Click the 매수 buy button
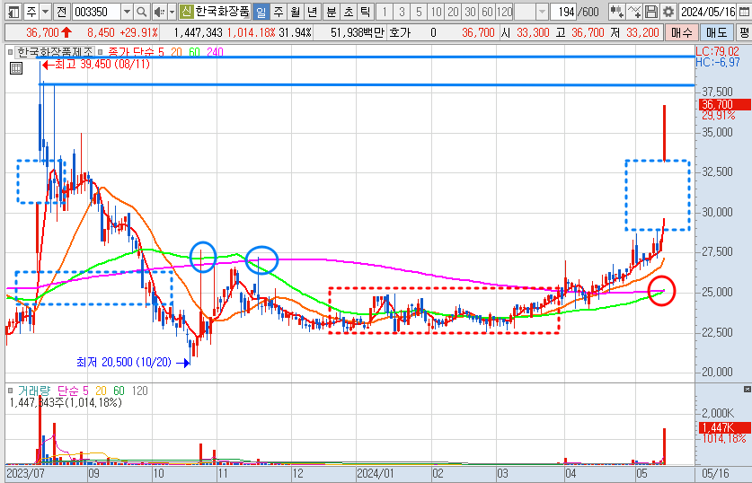 pyautogui.click(x=682, y=32)
